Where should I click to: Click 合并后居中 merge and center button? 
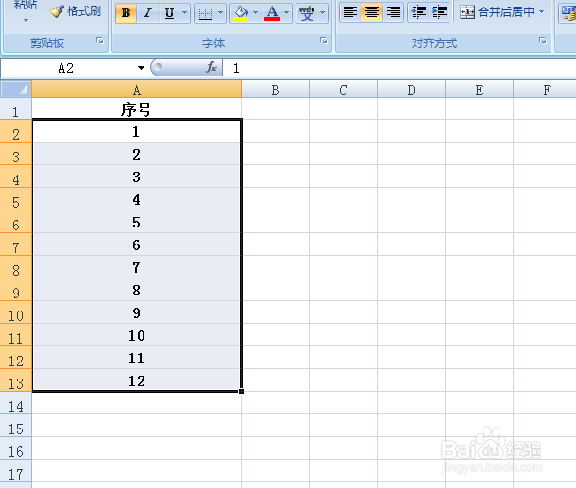coord(497,12)
